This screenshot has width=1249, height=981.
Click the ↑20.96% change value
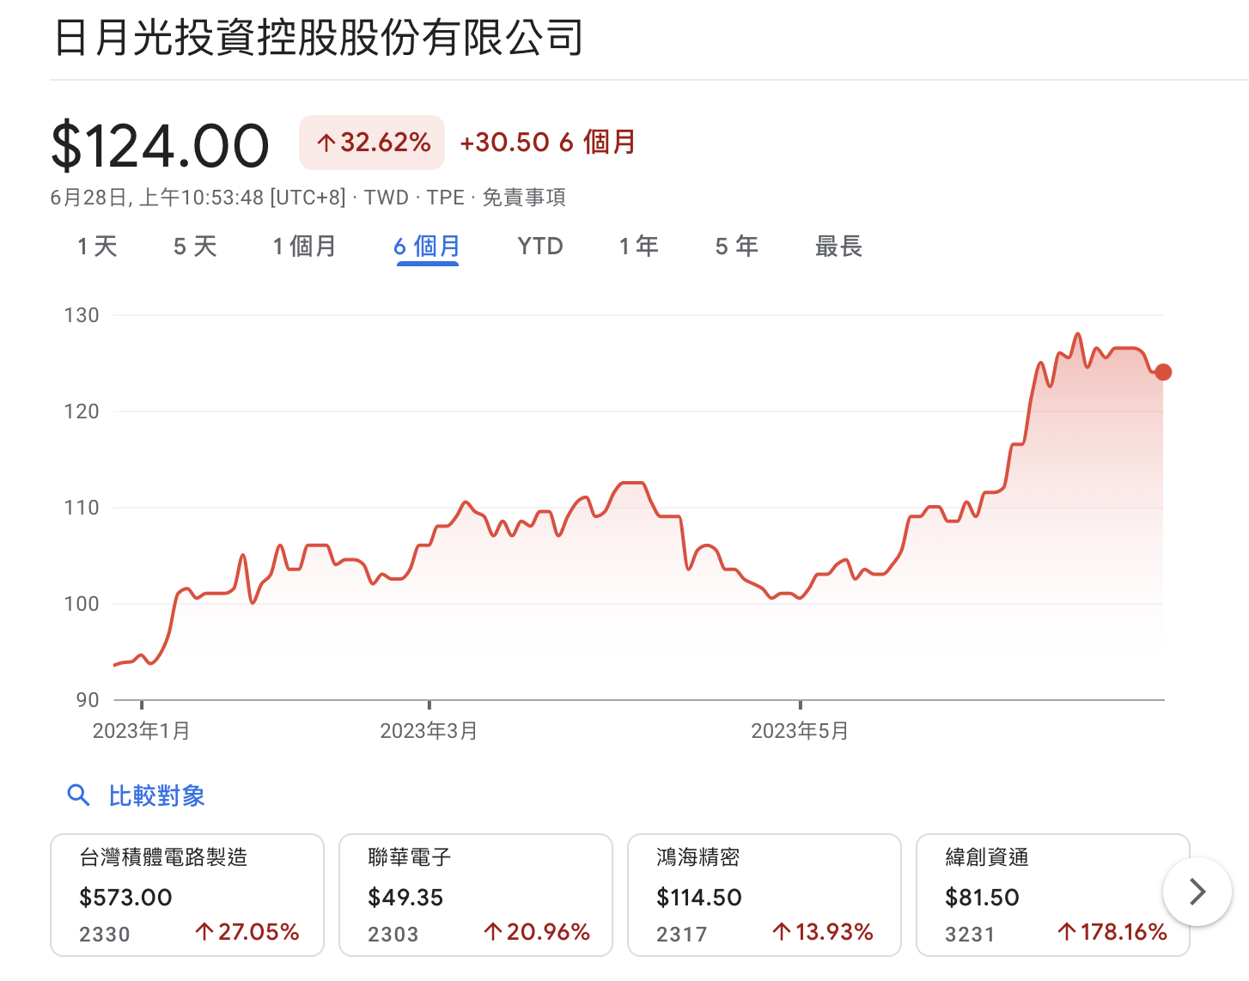[x=537, y=932]
